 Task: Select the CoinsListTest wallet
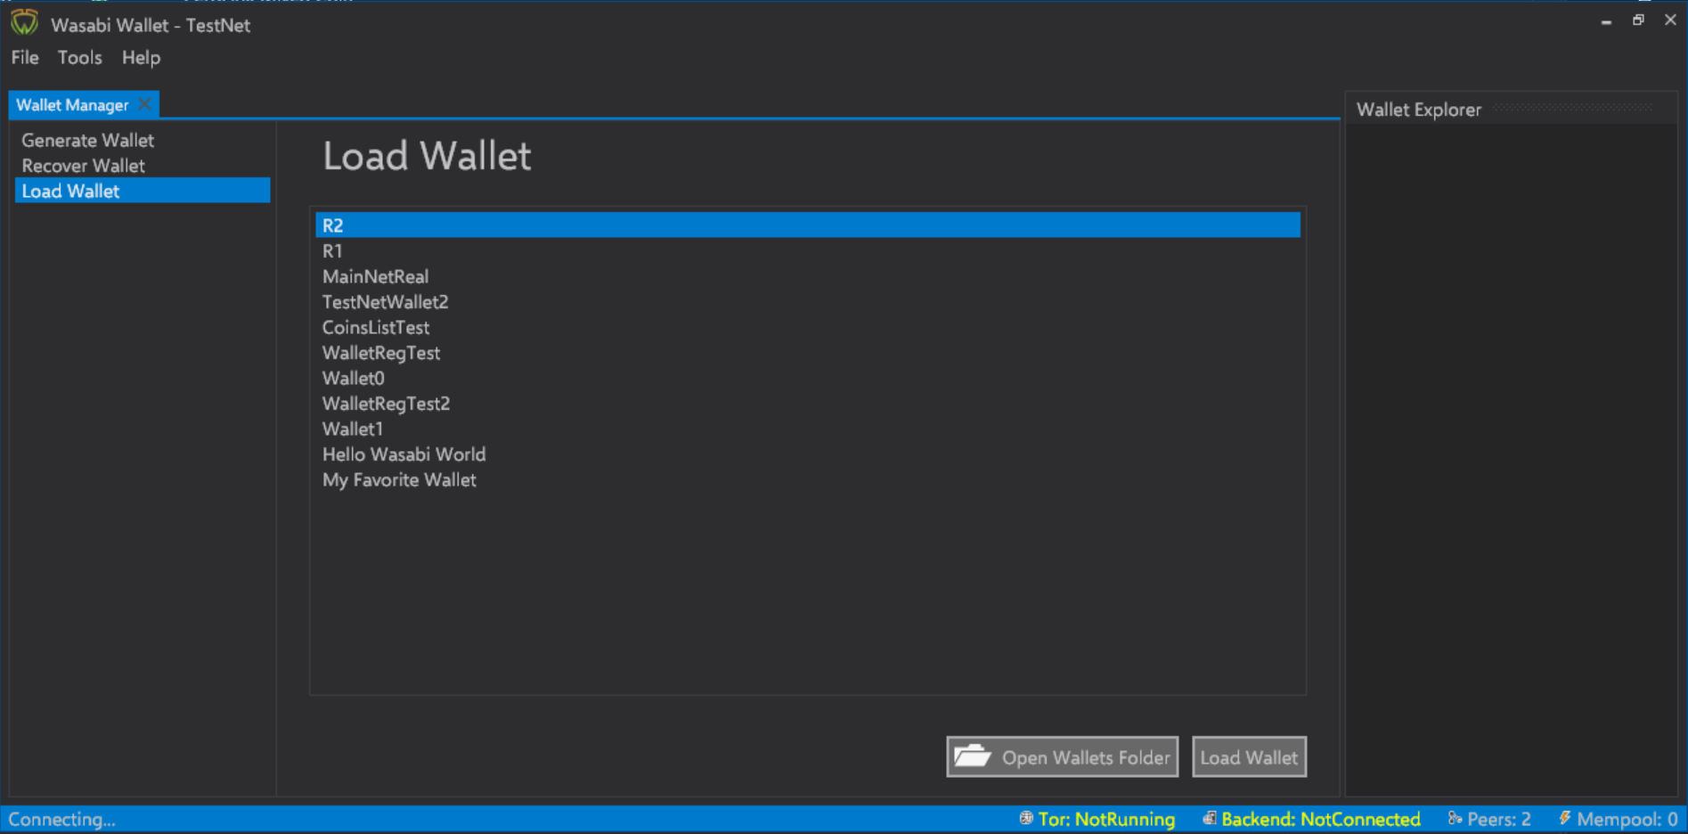(x=808, y=327)
